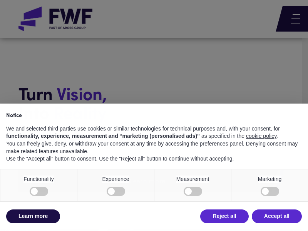
Task: Switch on the Marketing cookies toggle
Action: point(270,191)
